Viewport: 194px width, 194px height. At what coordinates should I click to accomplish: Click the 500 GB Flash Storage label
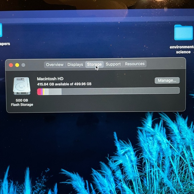click(x=22, y=102)
